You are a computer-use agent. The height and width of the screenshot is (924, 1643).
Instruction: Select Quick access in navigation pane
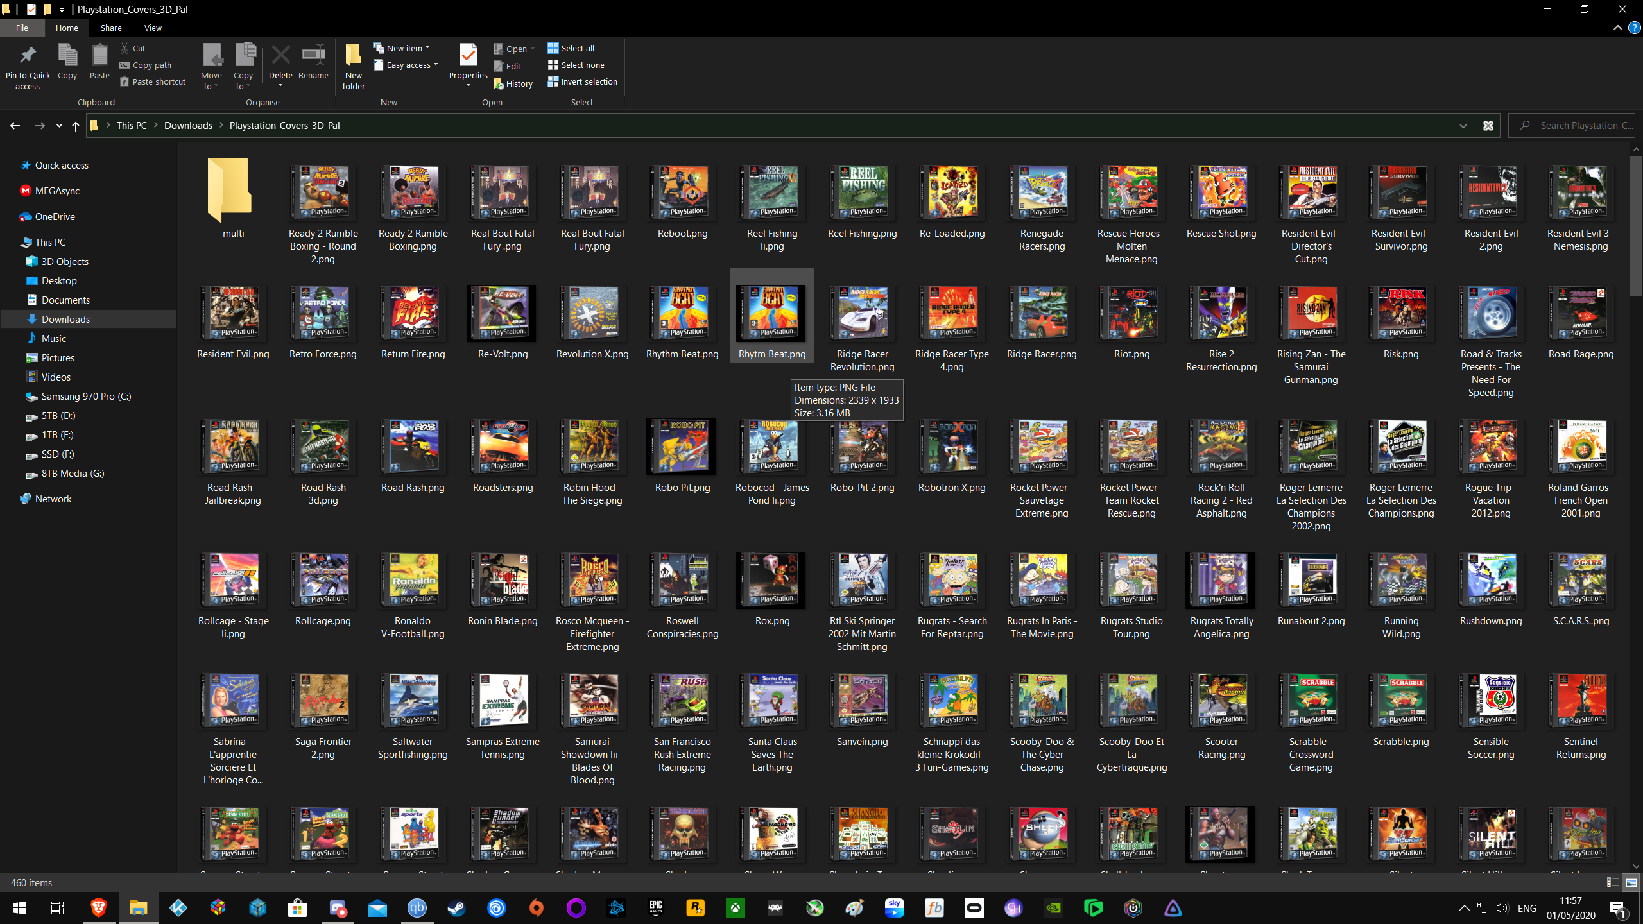tap(62, 166)
